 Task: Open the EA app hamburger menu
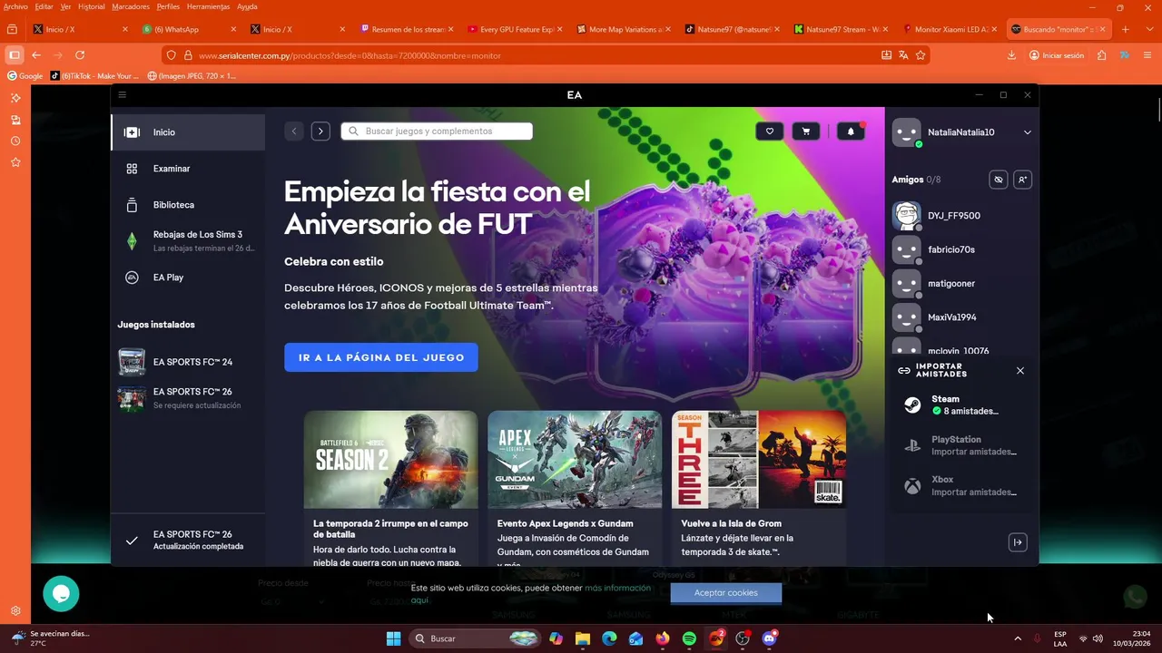click(x=123, y=95)
